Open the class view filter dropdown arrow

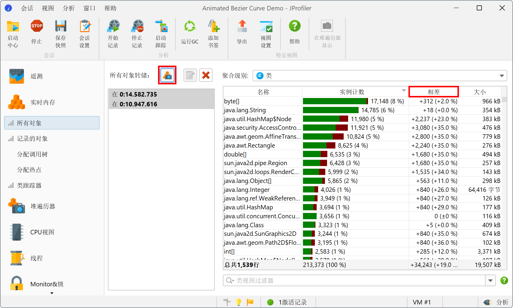coord(490,280)
